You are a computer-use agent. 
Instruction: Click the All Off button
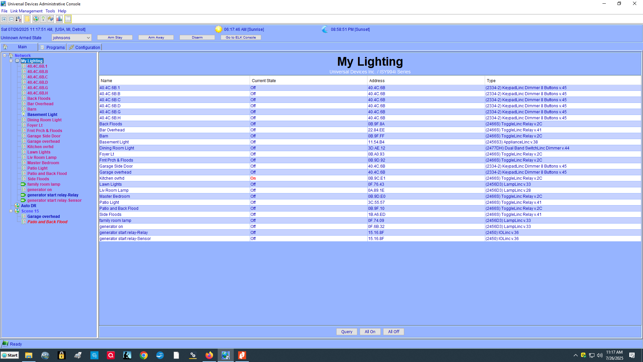[394, 331]
